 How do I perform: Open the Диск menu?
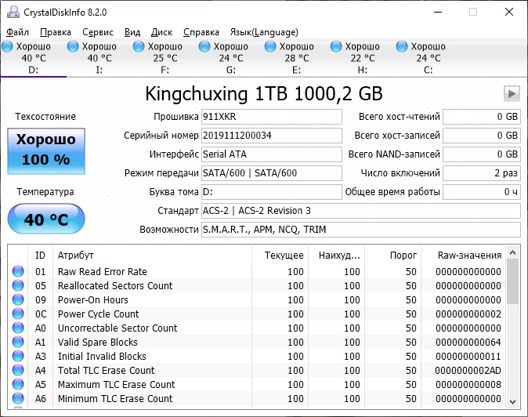click(161, 32)
